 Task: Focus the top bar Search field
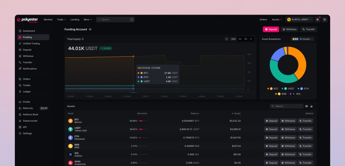tap(115, 19)
